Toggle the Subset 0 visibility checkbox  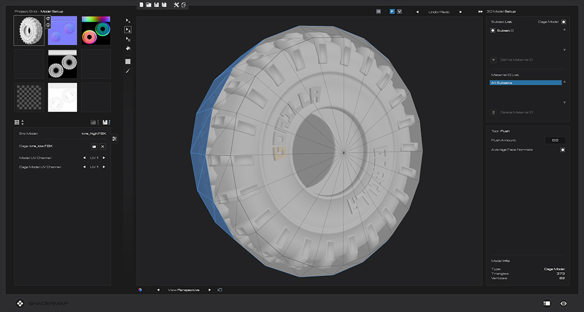493,31
